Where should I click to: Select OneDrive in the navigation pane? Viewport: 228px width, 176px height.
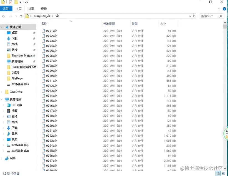[16, 92]
